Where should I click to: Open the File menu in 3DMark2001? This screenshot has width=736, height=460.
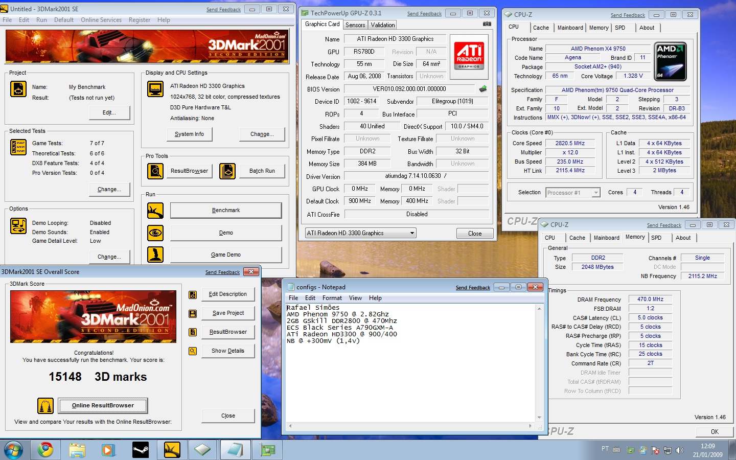coord(7,20)
